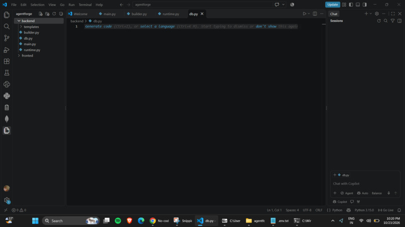Viewport: 405px width, 227px height.
Task: Switch to the Welcome tab
Action: click(x=78, y=14)
